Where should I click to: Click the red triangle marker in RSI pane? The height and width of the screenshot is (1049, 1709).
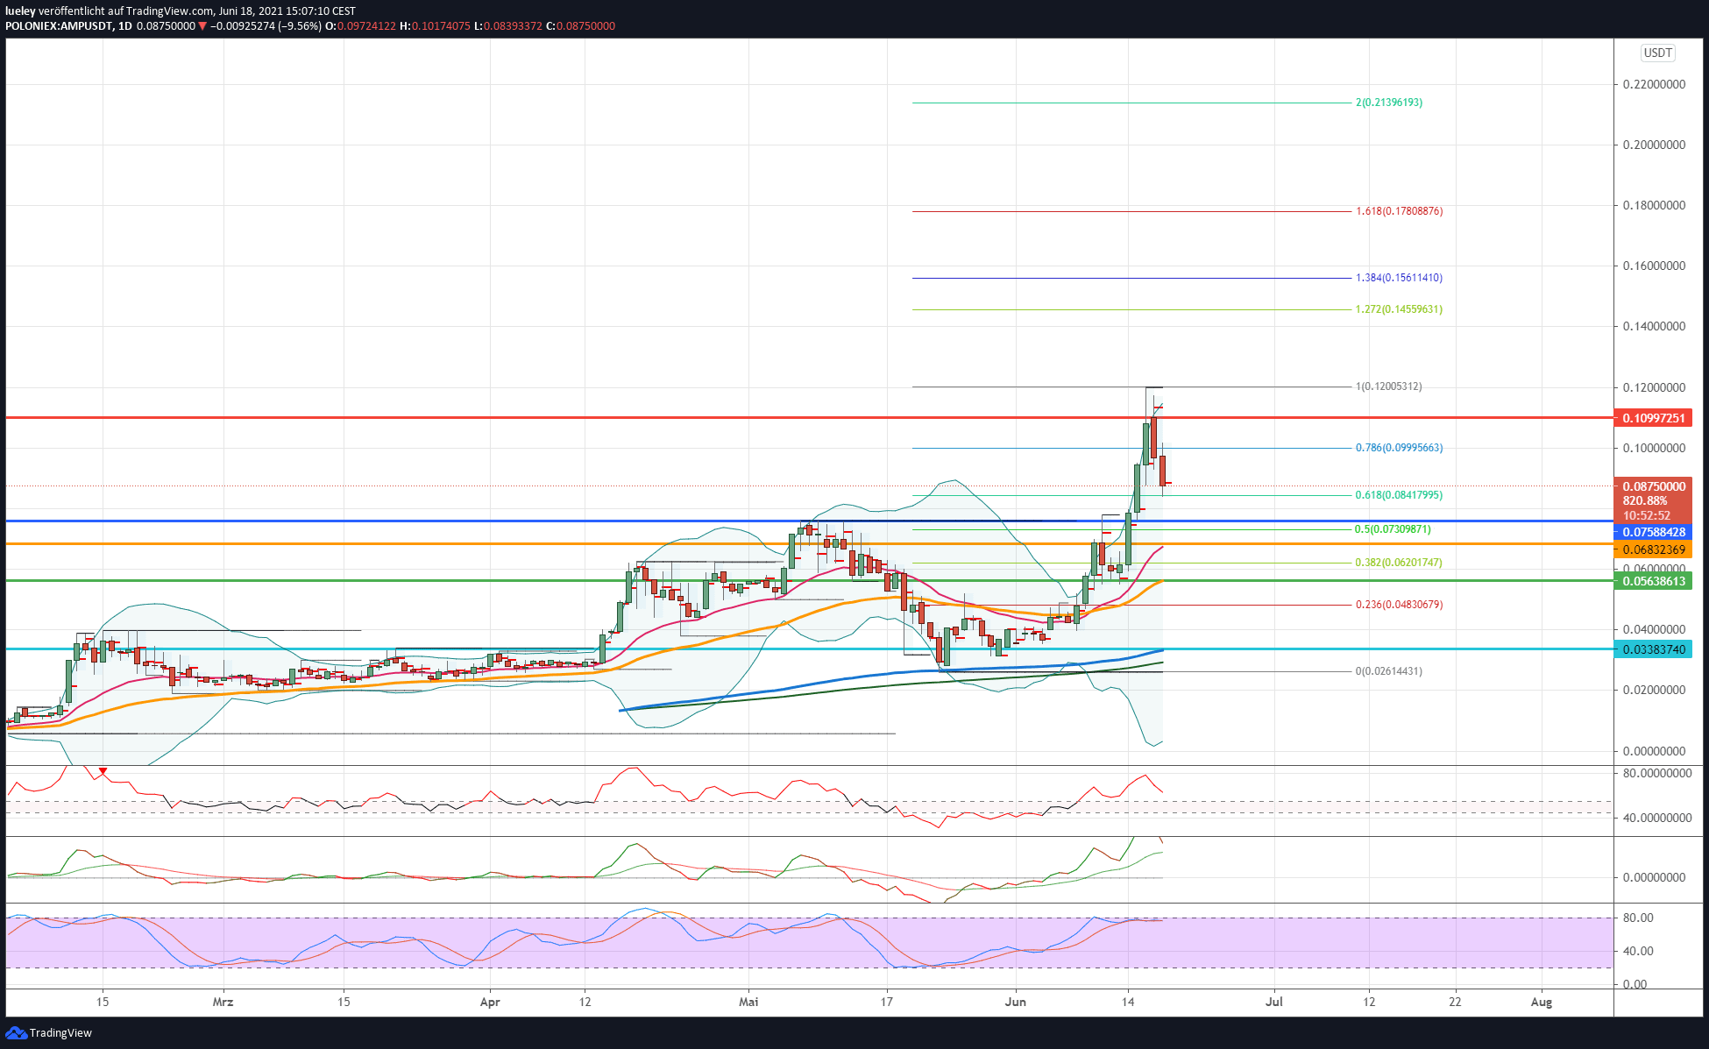point(103,771)
